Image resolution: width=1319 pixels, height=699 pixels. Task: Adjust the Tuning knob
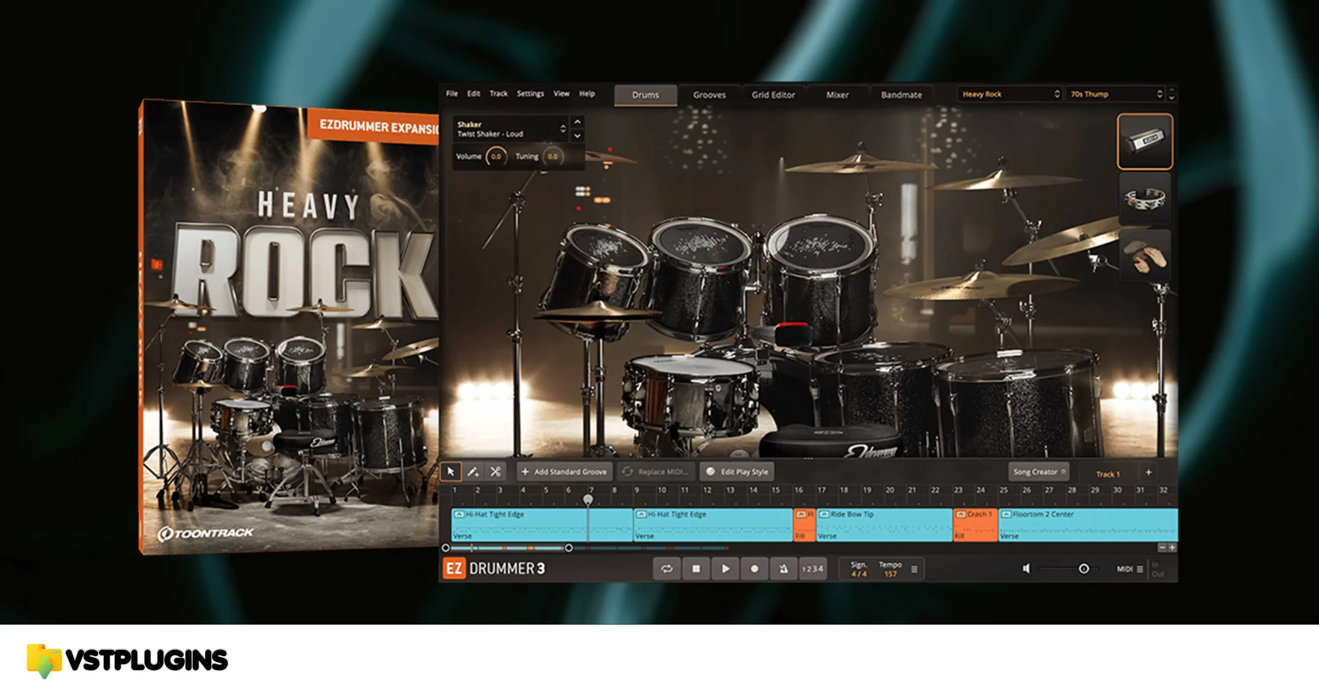[552, 157]
